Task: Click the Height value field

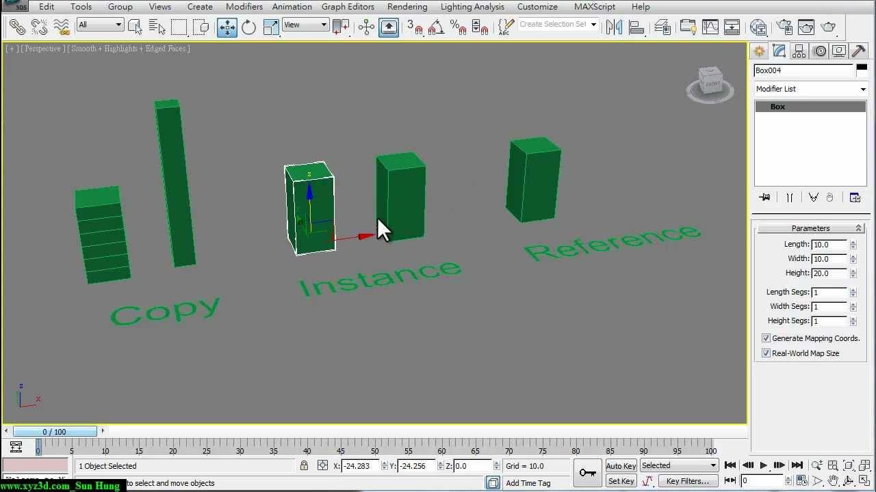Action: pos(829,273)
